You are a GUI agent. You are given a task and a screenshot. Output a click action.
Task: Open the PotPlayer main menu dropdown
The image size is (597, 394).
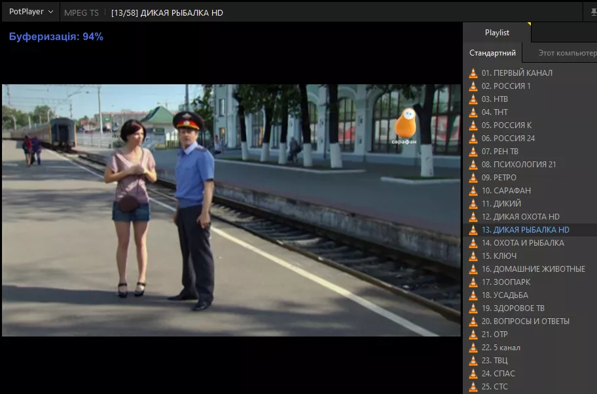pos(31,12)
